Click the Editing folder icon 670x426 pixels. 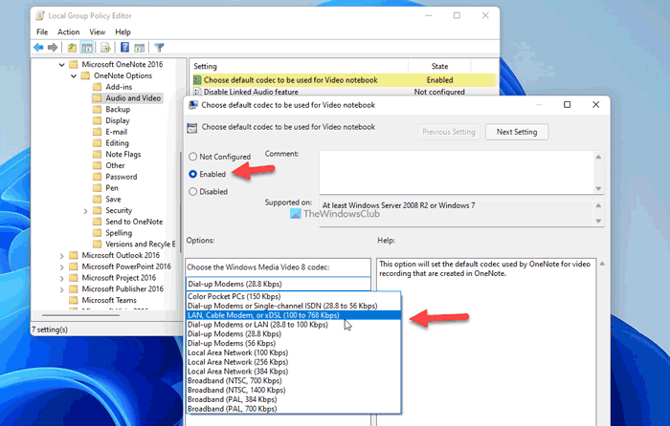coord(98,143)
